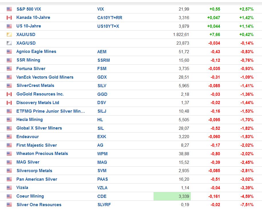Click the Canada flag beside GoGold Resources Inc.
The image size is (262, 209).
pos(9,94)
